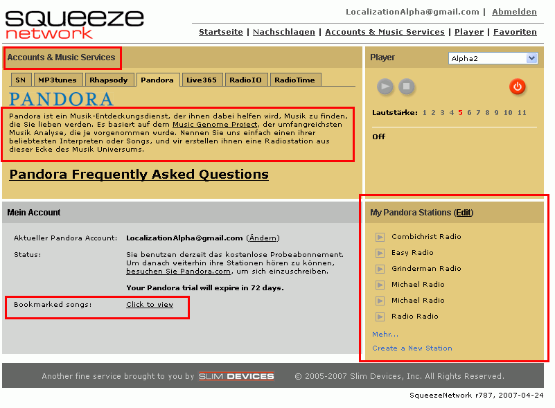The height and width of the screenshot is (408, 555).
Task: Click the Abmelden logout link
Action: pyautogui.click(x=514, y=12)
